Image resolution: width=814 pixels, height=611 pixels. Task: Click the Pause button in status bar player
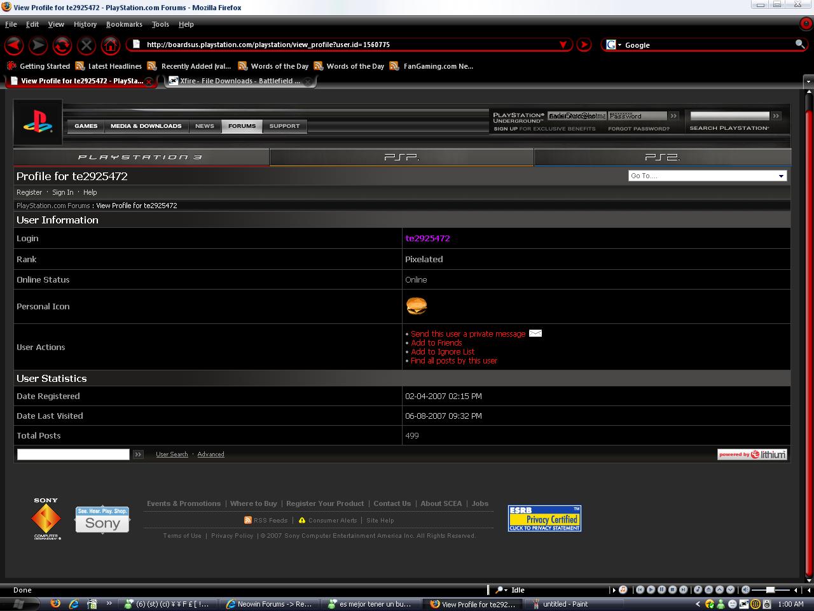coord(661,590)
